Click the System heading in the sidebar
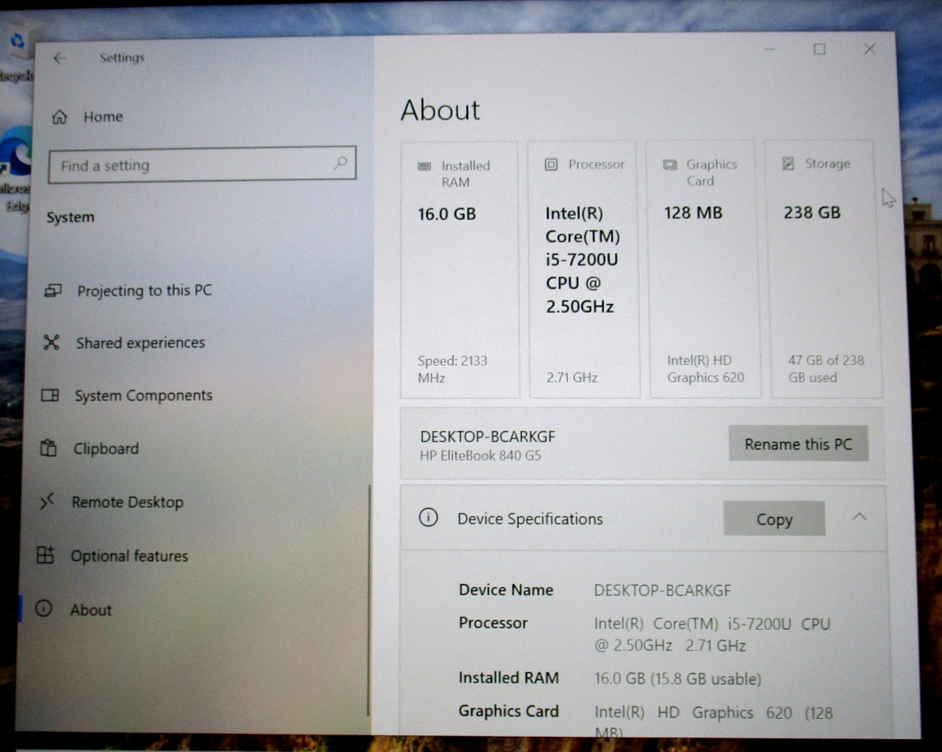 (x=71, y=218)
